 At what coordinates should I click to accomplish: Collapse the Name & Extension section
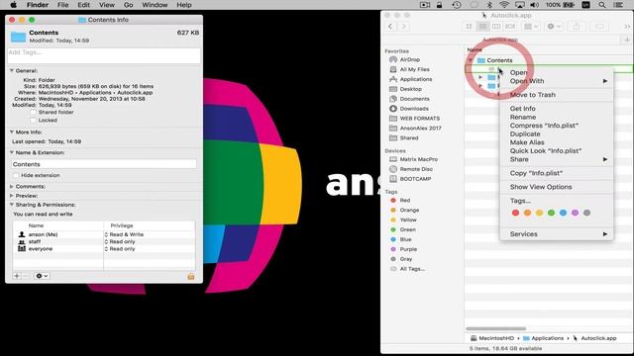coord(12,152)
